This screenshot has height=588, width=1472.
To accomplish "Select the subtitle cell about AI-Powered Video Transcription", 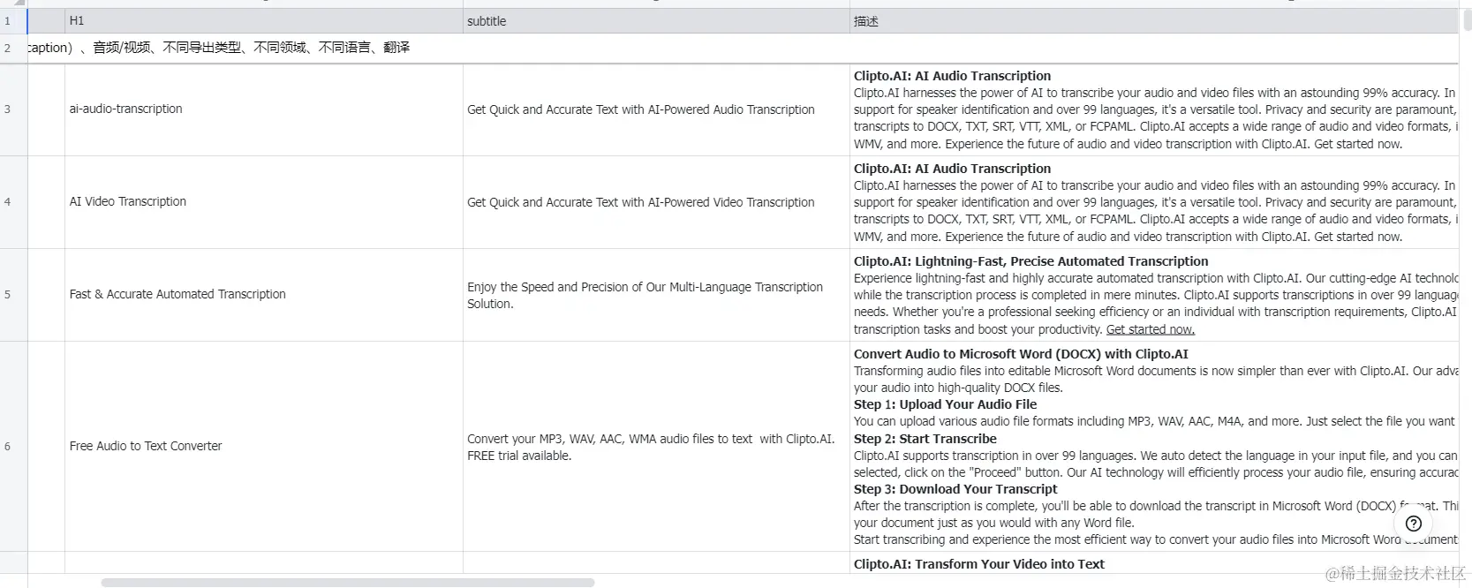I will (x=656, y=202).
